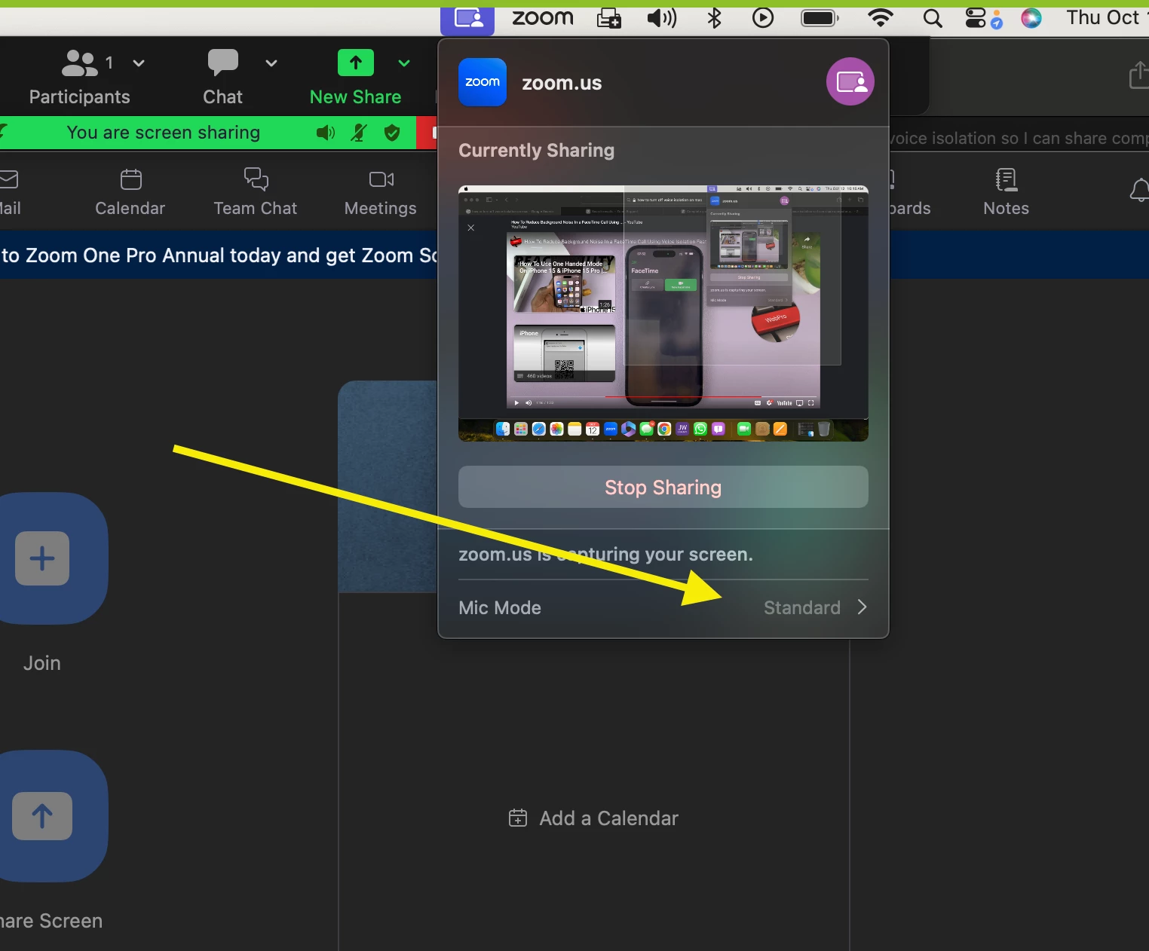Click the blue zoom.us app icon
This screenshot has width=1149, height=951.
click(483, 82)
